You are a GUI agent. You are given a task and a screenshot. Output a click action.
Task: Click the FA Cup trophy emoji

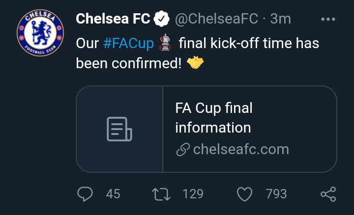[165, 42]
